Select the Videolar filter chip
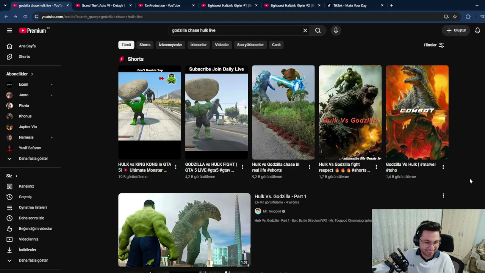The image size is (485, 273). 222,45
